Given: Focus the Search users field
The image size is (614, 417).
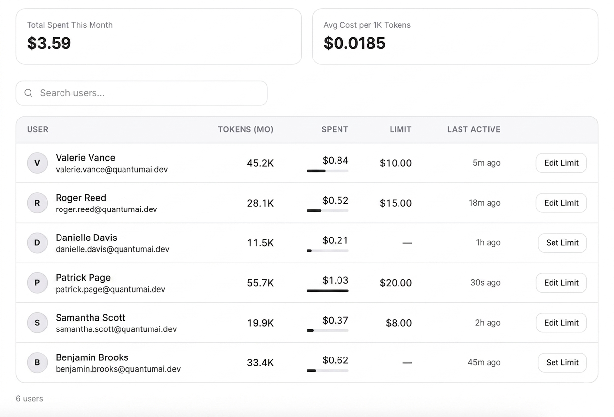Looking at the screenshot, I should coord(142,93).
